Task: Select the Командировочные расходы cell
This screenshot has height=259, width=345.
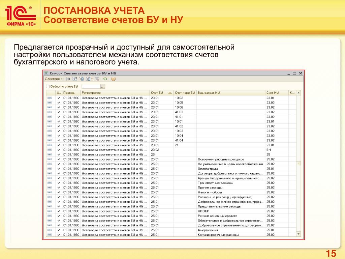Action: [x=230, y=235]
